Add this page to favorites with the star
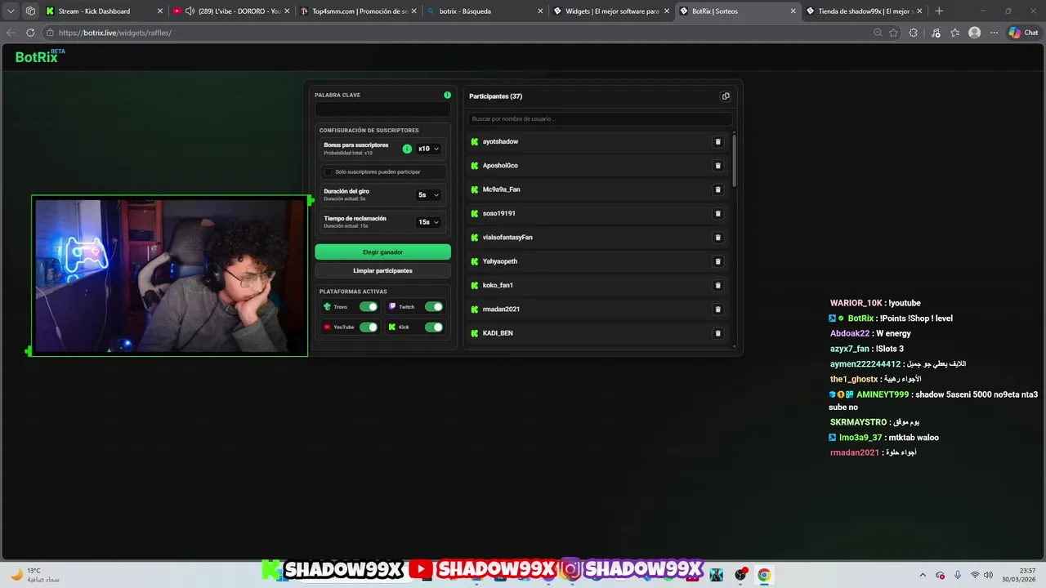Screen dimensions: 1046x588 893,33
